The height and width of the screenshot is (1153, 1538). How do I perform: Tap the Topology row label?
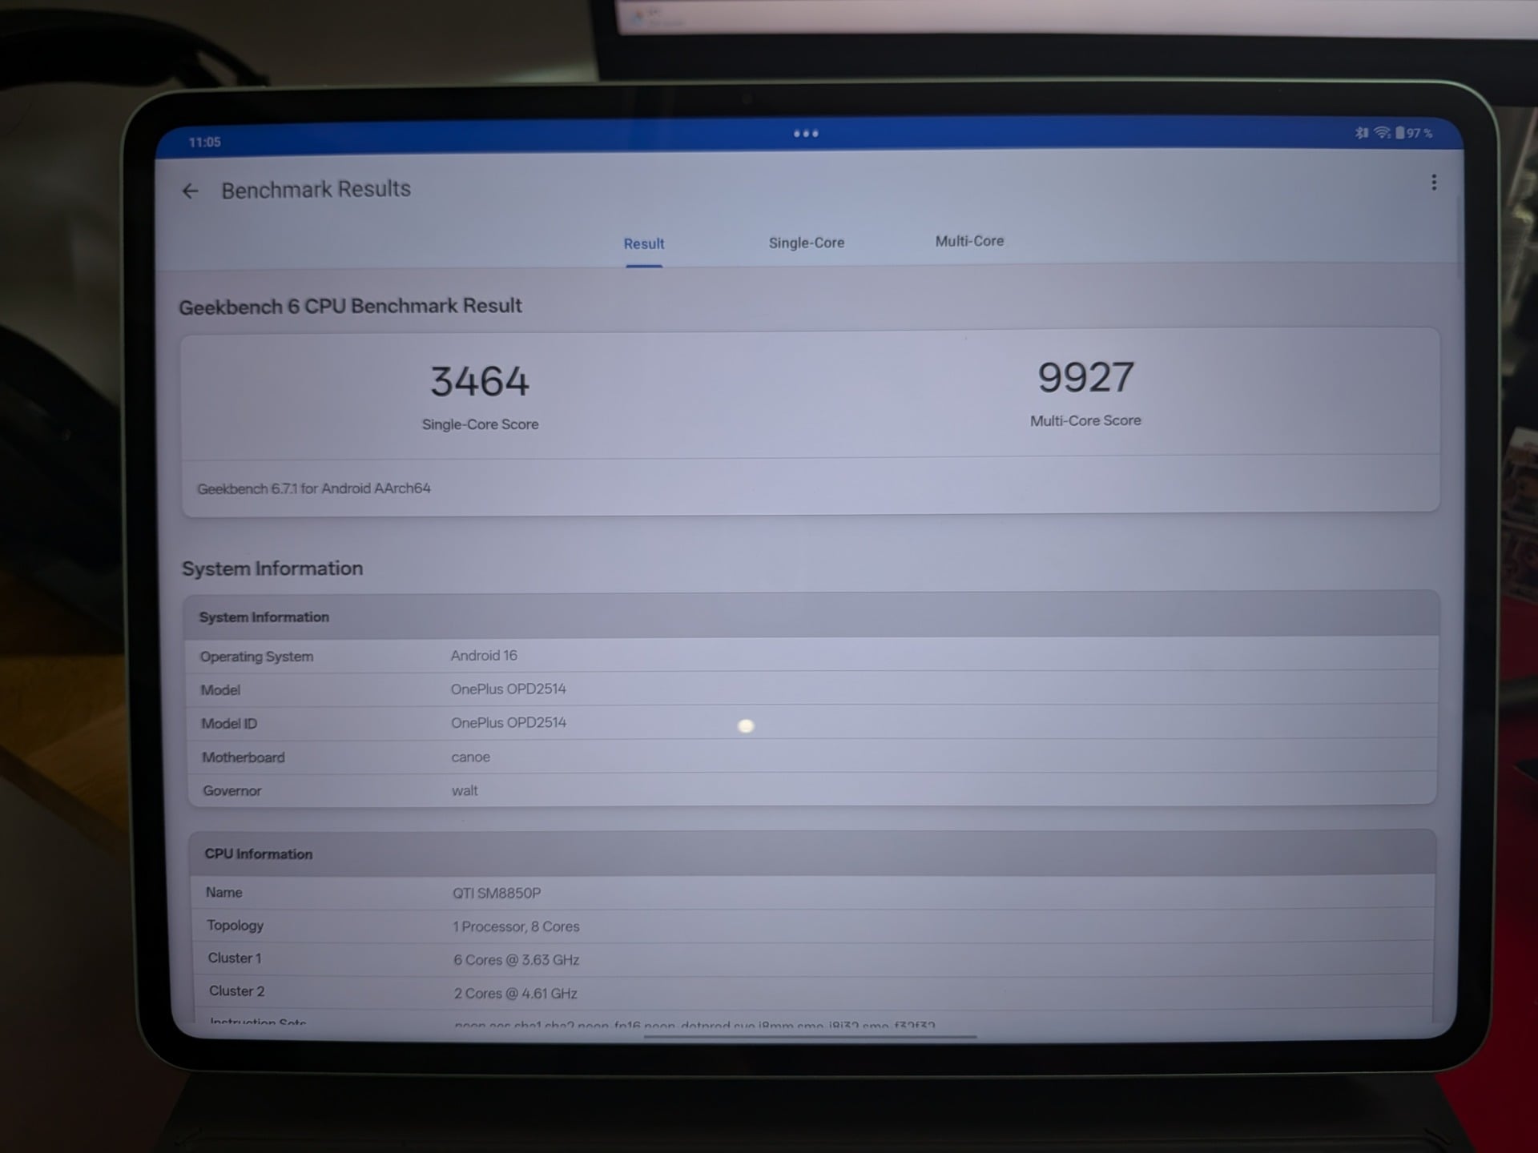(x=235, y=926)
